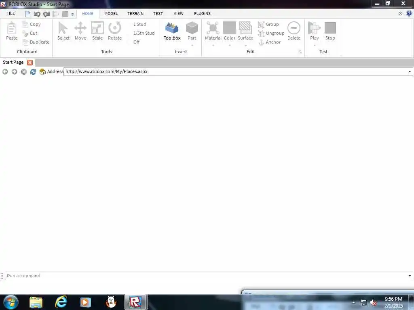This screenshot has width=414, height=310.
Task: Switch to the MODEL ribbon tab
Action: tap(111, 13)
